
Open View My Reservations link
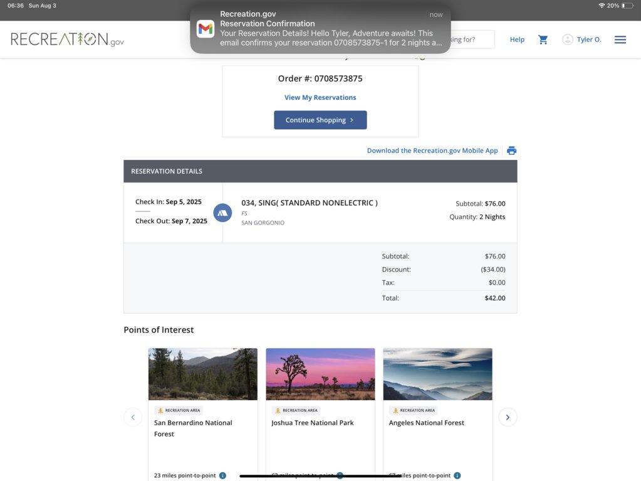click(x=320, y=97)
